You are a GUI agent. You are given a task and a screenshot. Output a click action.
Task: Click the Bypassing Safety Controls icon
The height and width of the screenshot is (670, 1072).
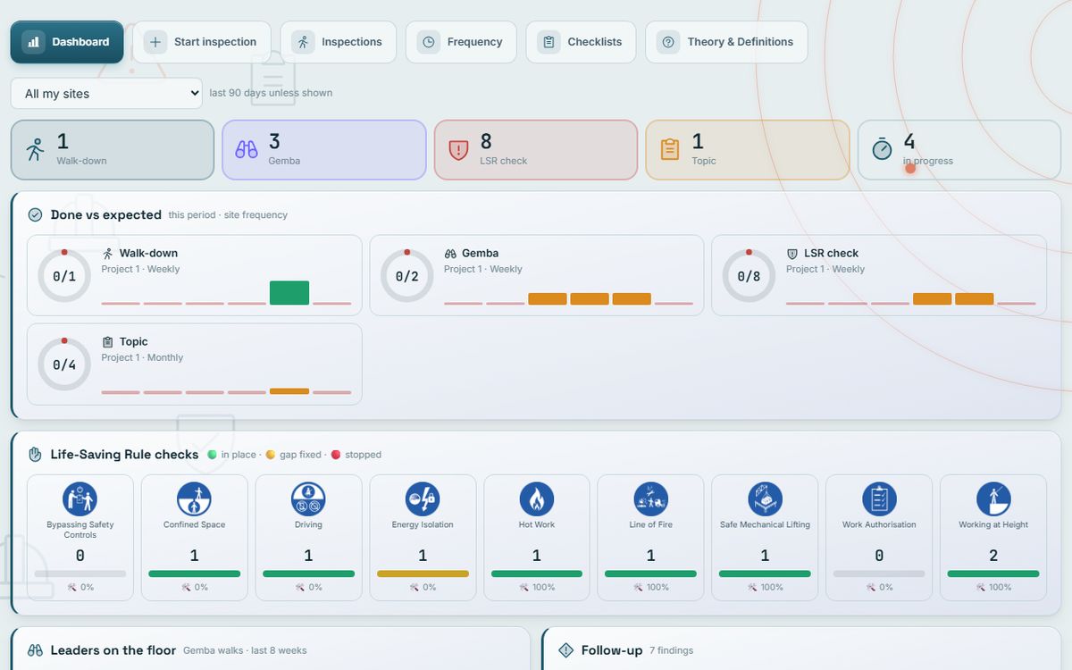pyautogui.click(x=80, y=498)
